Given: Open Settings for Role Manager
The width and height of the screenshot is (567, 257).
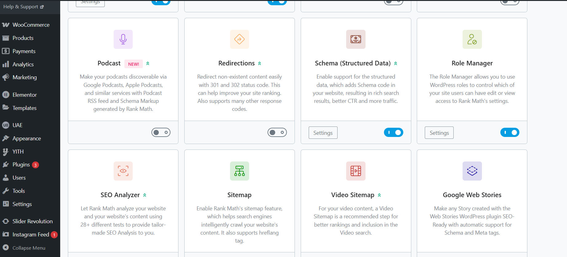Looking at the screenshot, I should pyautogui.click(x=439, y=133).
